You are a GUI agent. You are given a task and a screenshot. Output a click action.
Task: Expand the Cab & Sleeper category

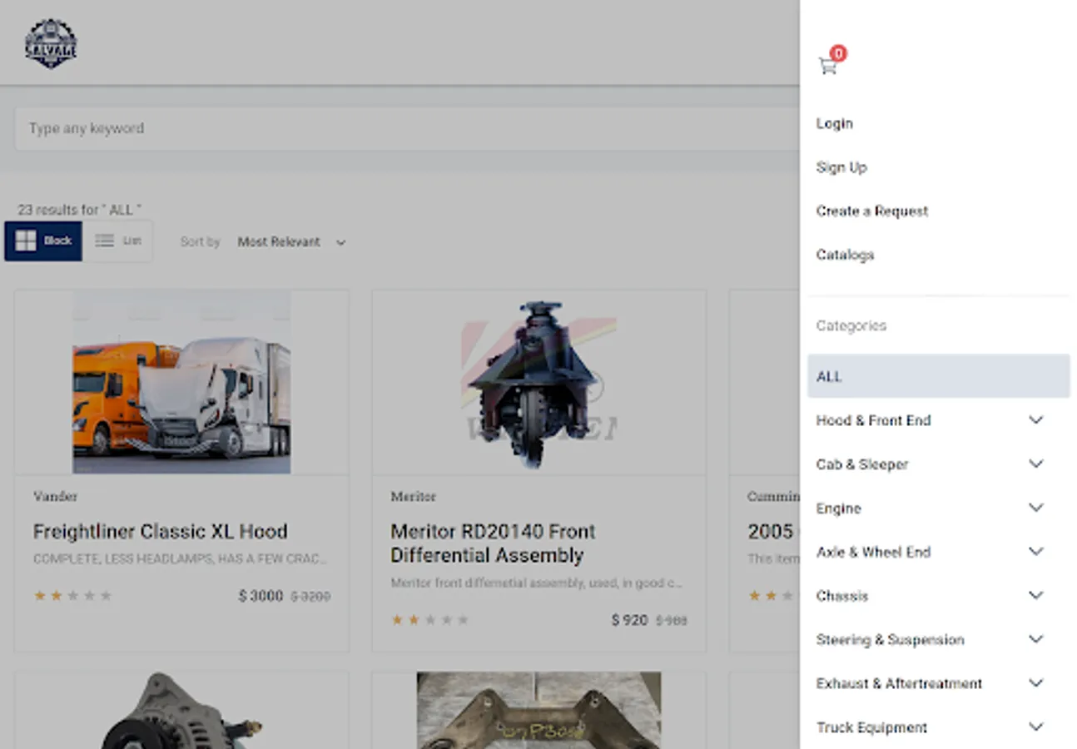(1035, 464)
